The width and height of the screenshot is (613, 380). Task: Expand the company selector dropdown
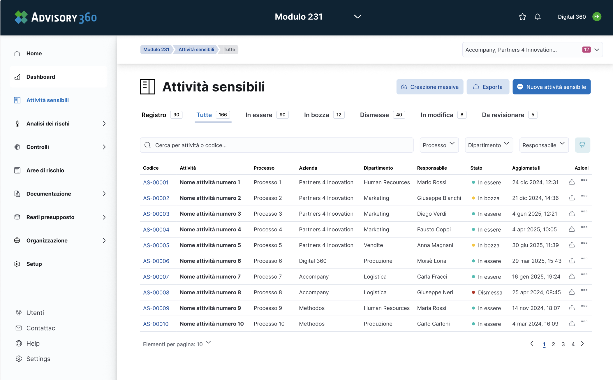pos(597,50)
